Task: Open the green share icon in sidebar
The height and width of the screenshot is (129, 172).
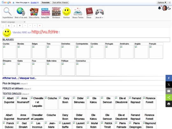Action: (169, 97)
